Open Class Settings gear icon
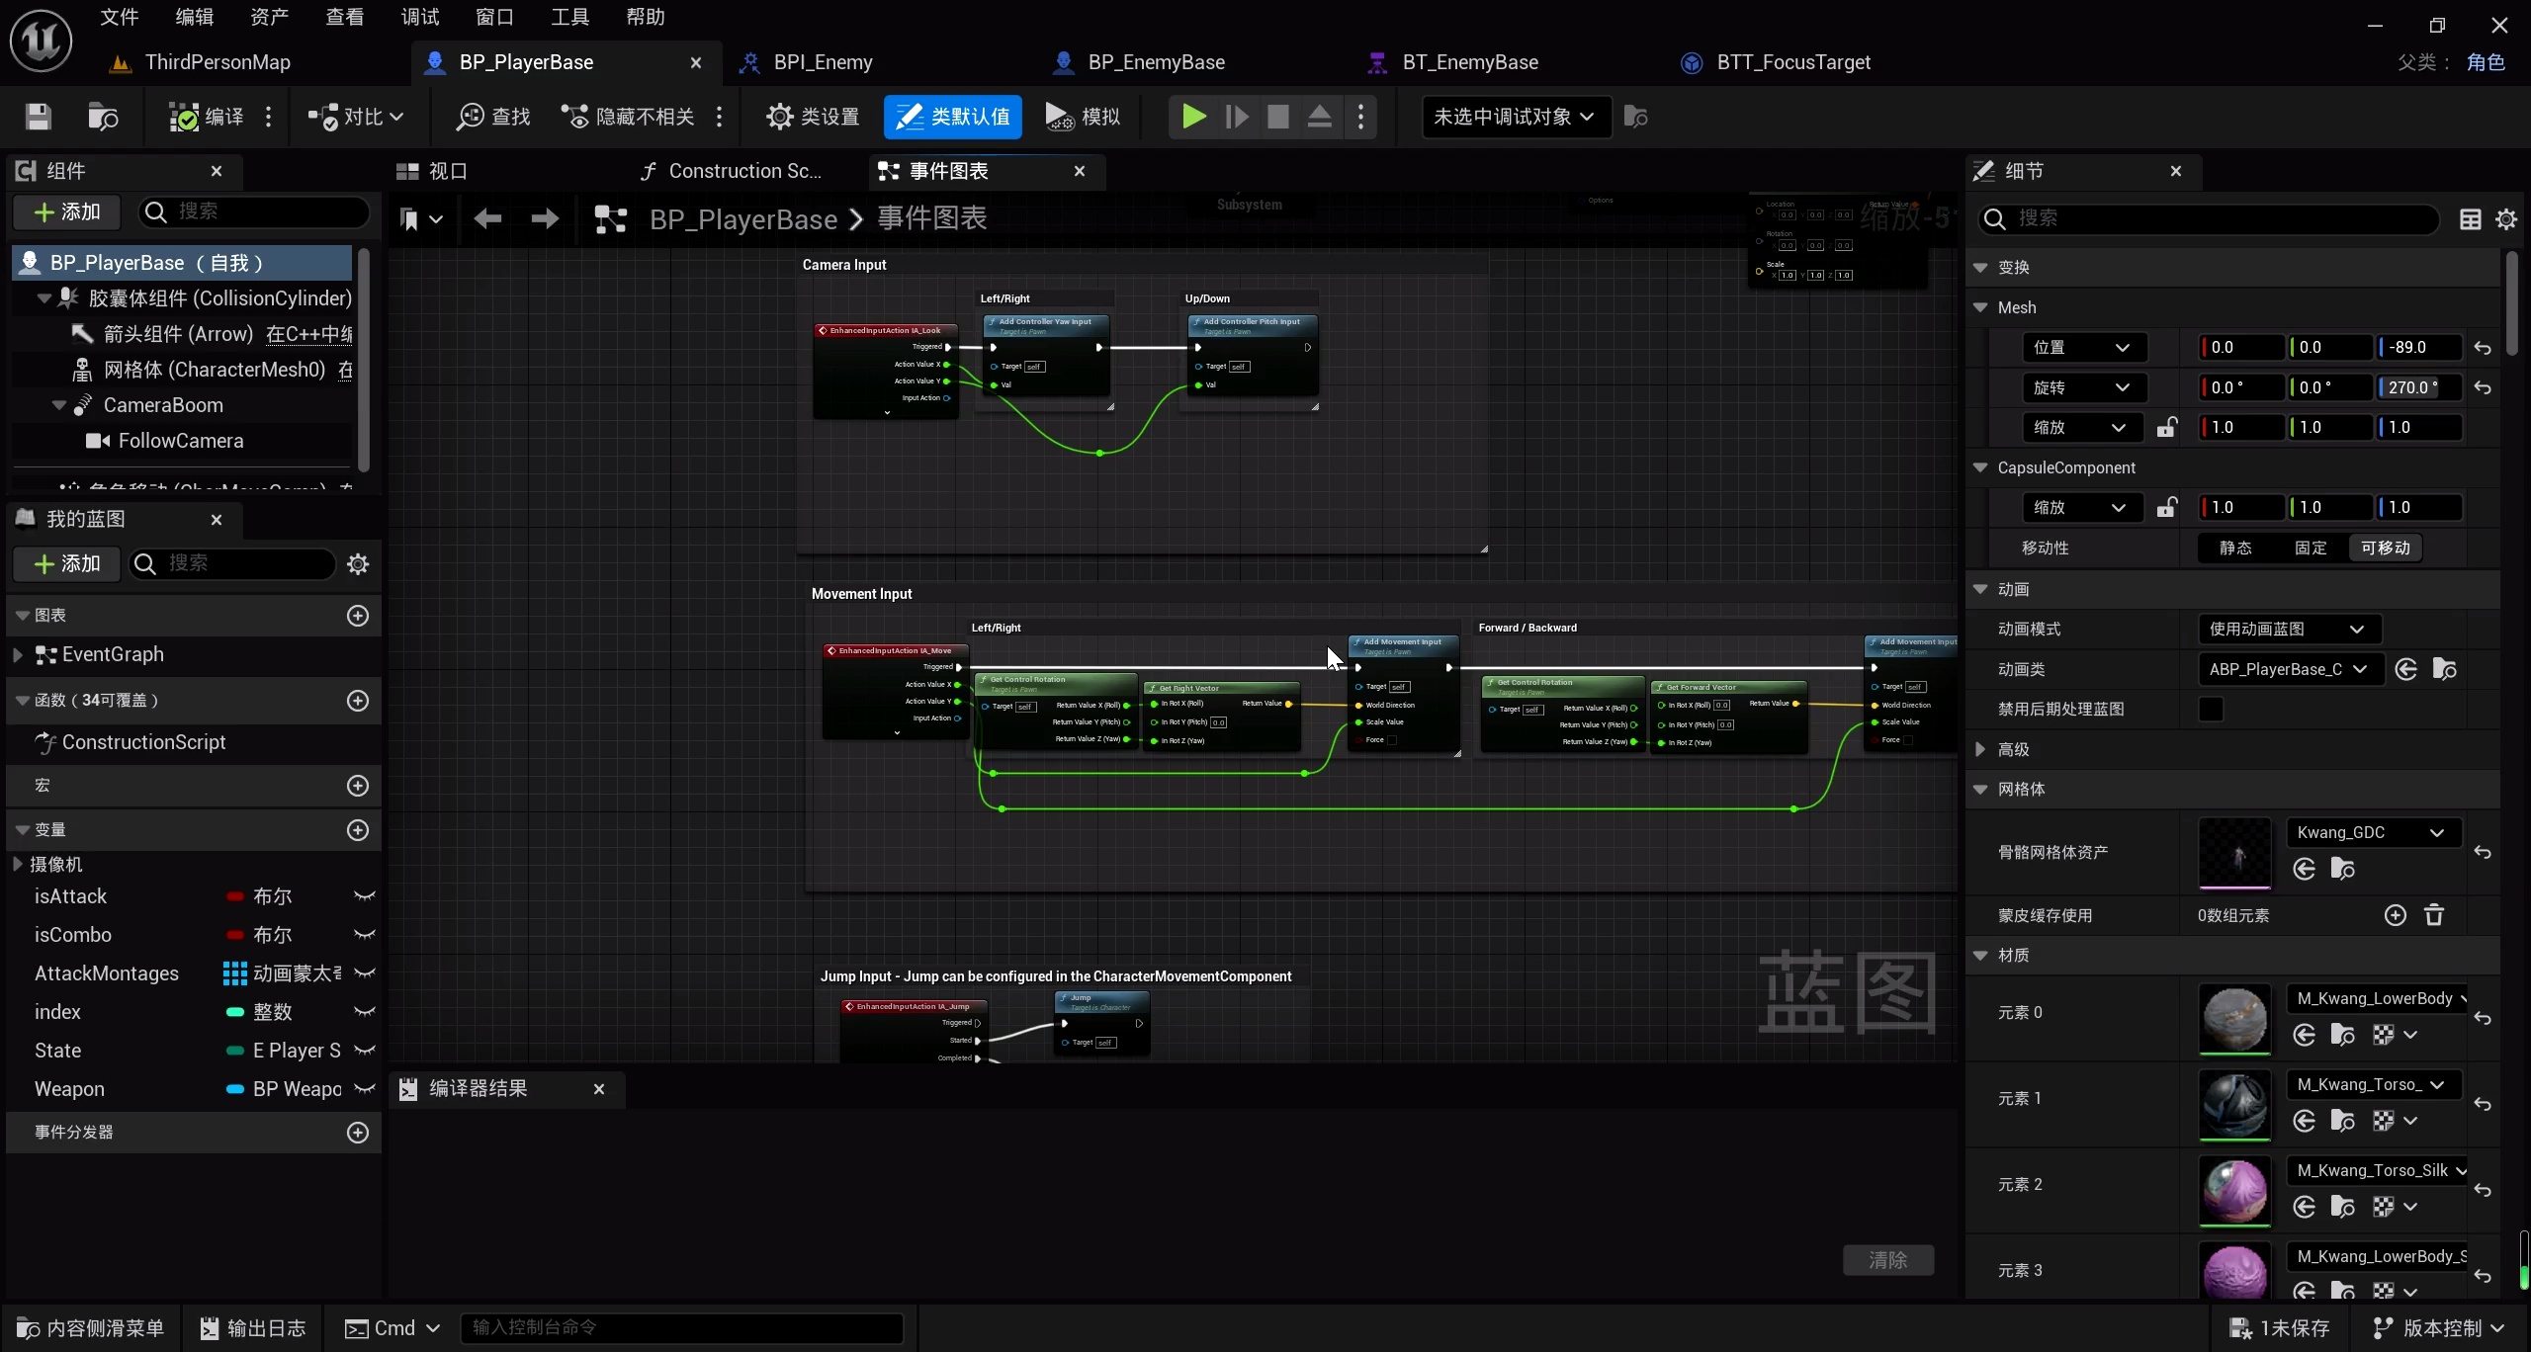The height and width of the screenshot is (1352, 2531). click(780, 117)
